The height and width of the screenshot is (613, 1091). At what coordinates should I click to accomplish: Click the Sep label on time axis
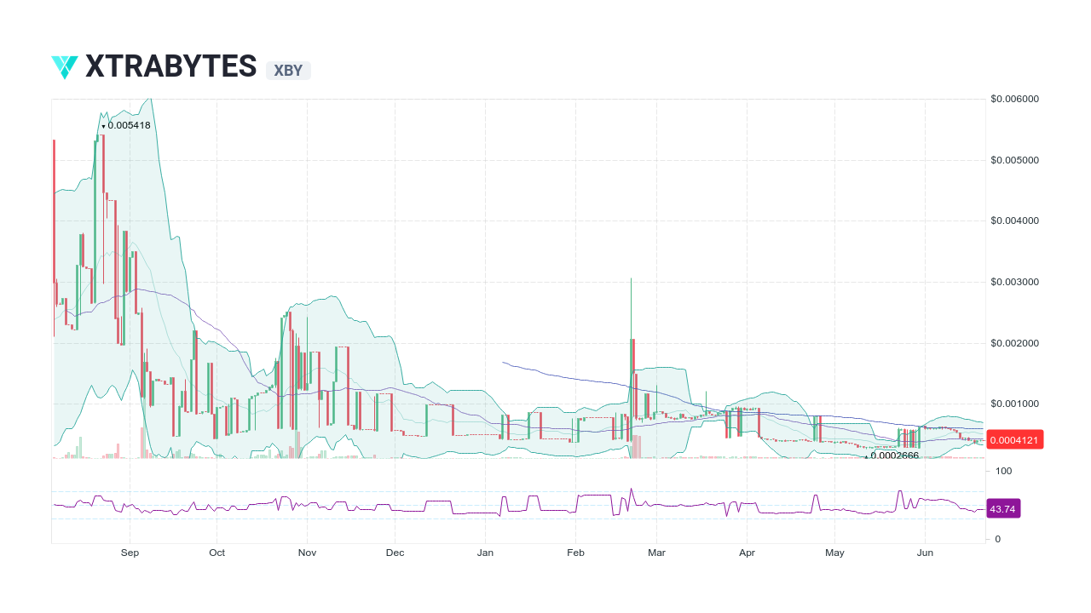130,553
